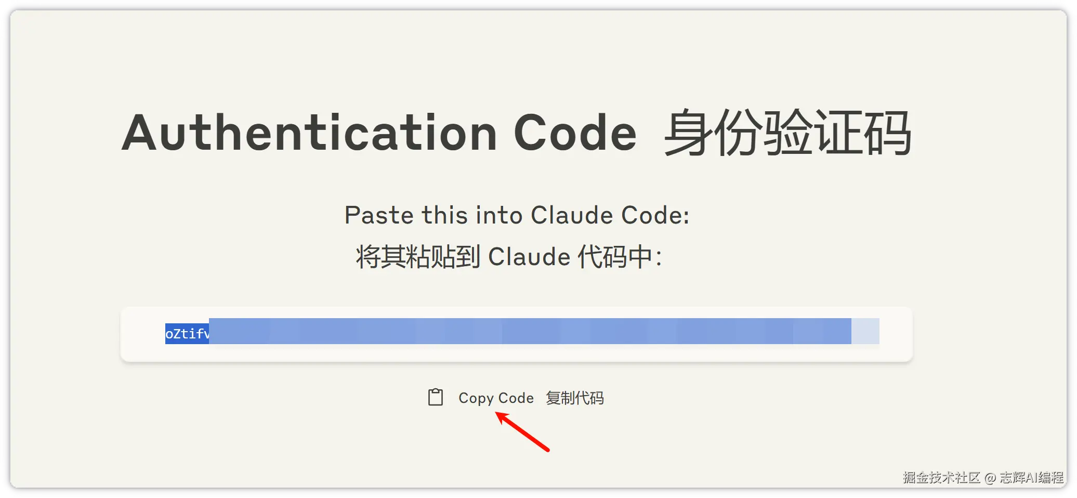The width and height of the screenshot is (1077, 498).
Task: Click the red arrow annotation
Action: 522,431
